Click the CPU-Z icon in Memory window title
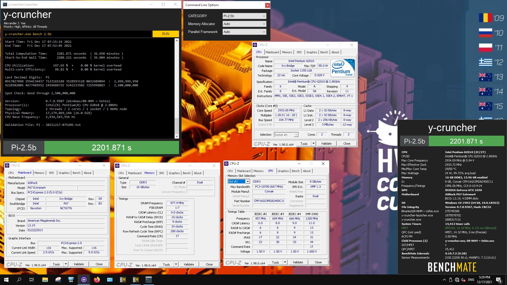Image resolution: width=507 pixels, height=285 pixels. [117, 166]
